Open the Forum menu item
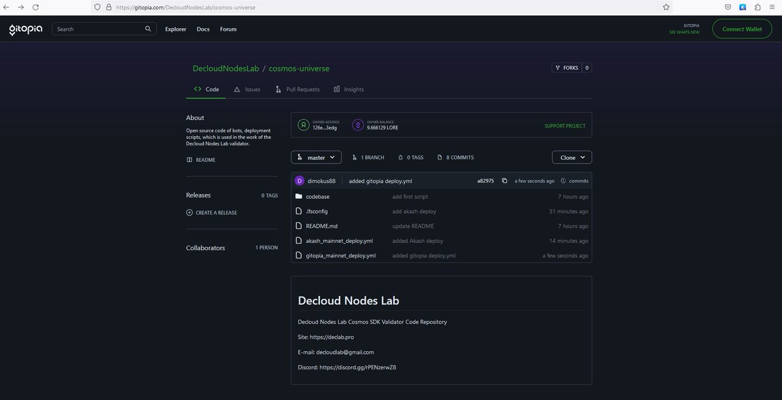The width and height of the screenshot is (782, 400). 228,29
